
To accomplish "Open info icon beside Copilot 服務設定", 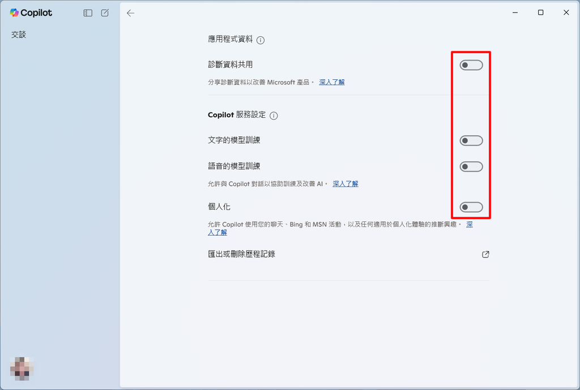I will coord(274,115).
